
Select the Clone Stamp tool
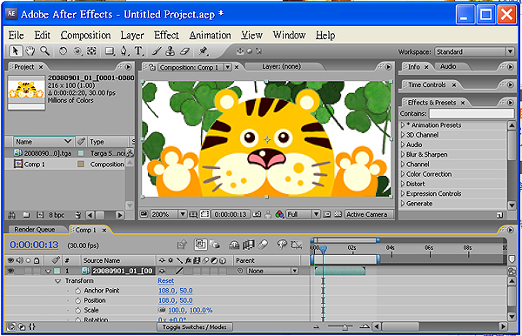coord(171,51)
